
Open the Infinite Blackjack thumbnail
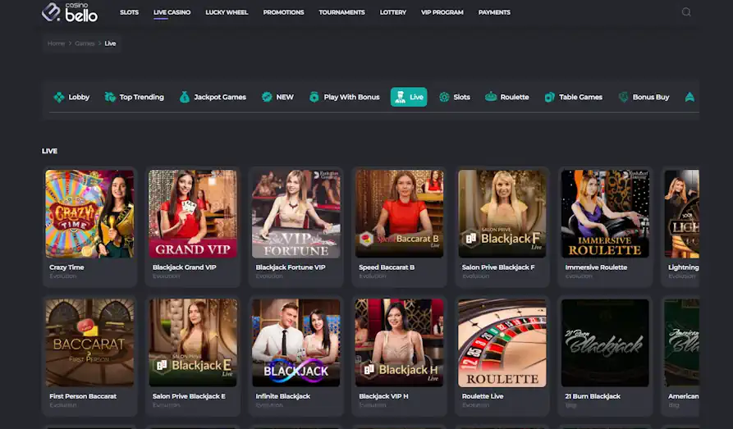(296, 343)
